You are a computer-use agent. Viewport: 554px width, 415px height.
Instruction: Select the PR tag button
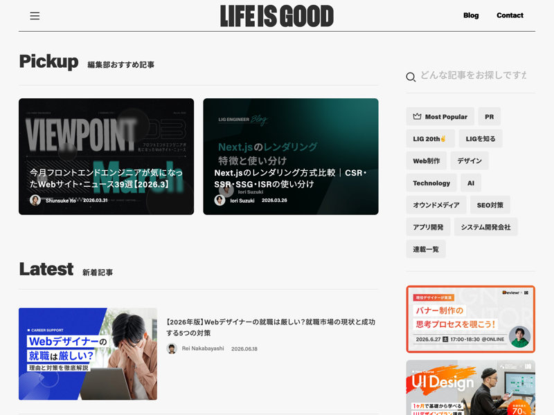(x=489, y=116)
